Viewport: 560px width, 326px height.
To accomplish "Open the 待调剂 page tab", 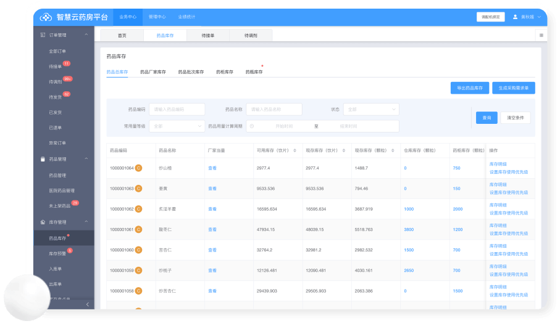I will click(x=251, y=35).
